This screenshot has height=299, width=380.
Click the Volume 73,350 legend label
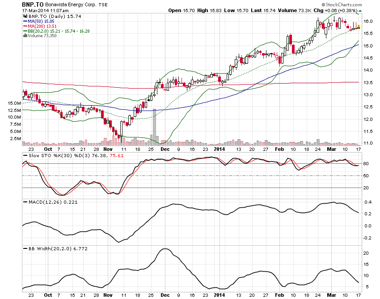point(42,36)
